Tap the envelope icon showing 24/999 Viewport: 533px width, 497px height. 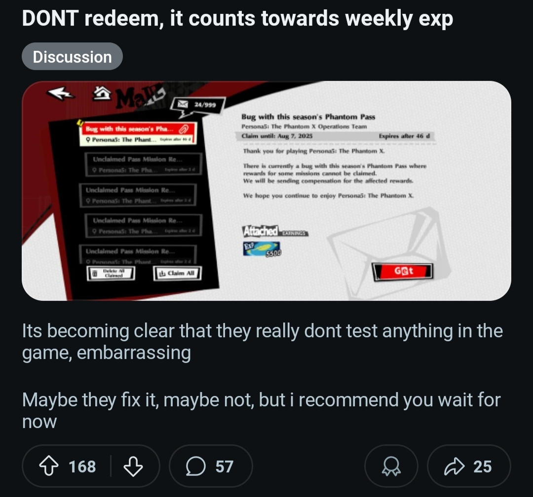coord(183,104)
